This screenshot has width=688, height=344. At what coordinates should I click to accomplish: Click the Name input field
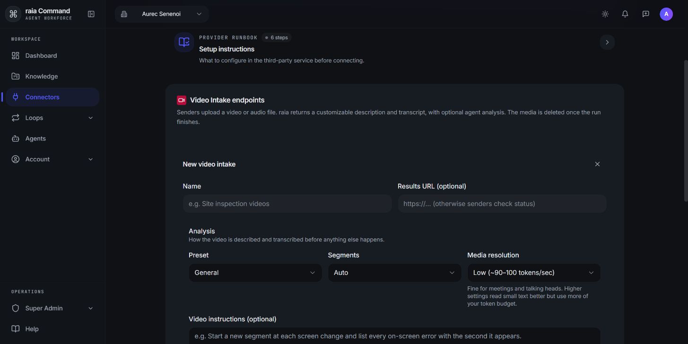[287, 203]
